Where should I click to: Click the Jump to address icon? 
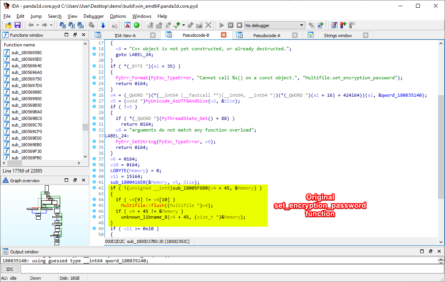pyautogui.click(x=103, y=25)
